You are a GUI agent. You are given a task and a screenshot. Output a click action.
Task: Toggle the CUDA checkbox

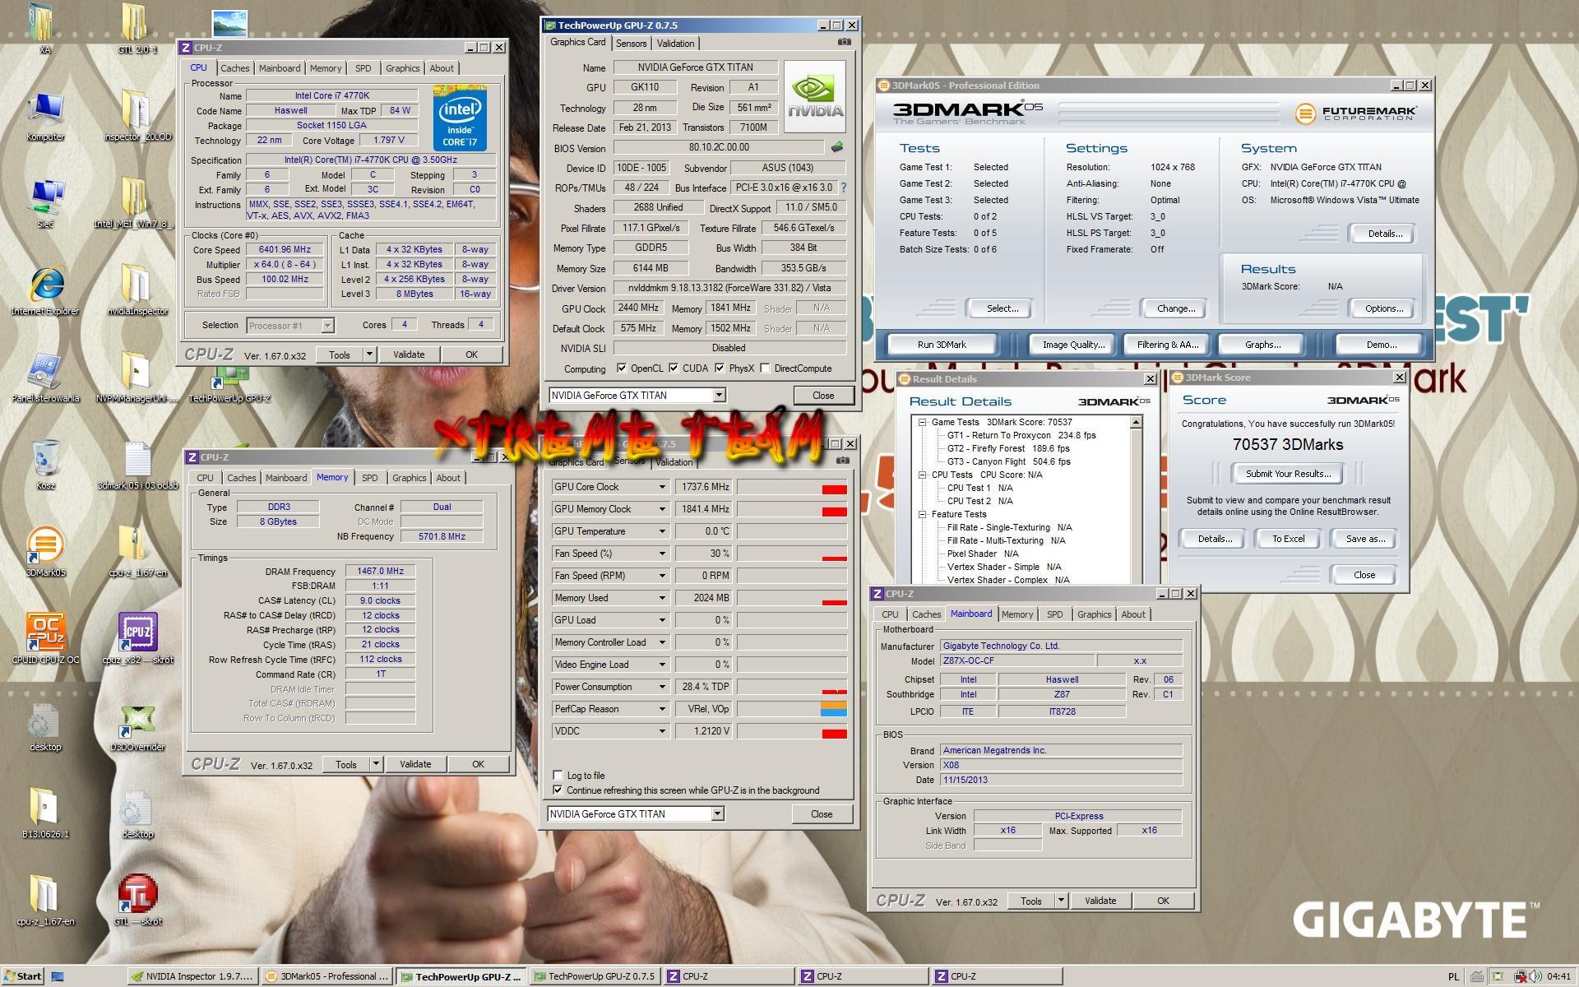tap(674, 368)
